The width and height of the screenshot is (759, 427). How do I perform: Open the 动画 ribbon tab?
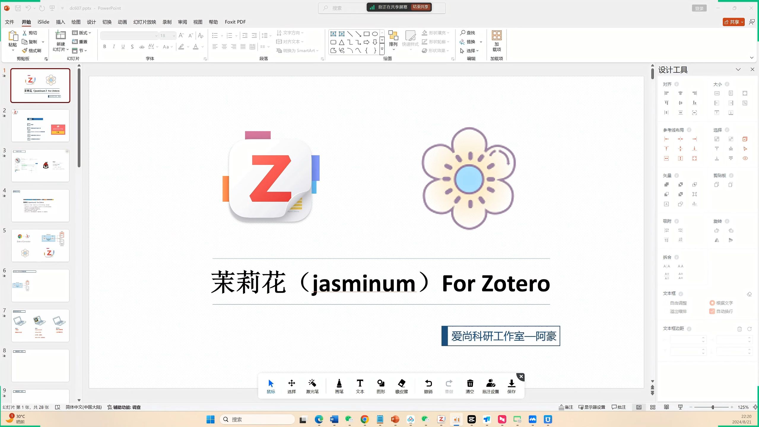pos(122,22)
